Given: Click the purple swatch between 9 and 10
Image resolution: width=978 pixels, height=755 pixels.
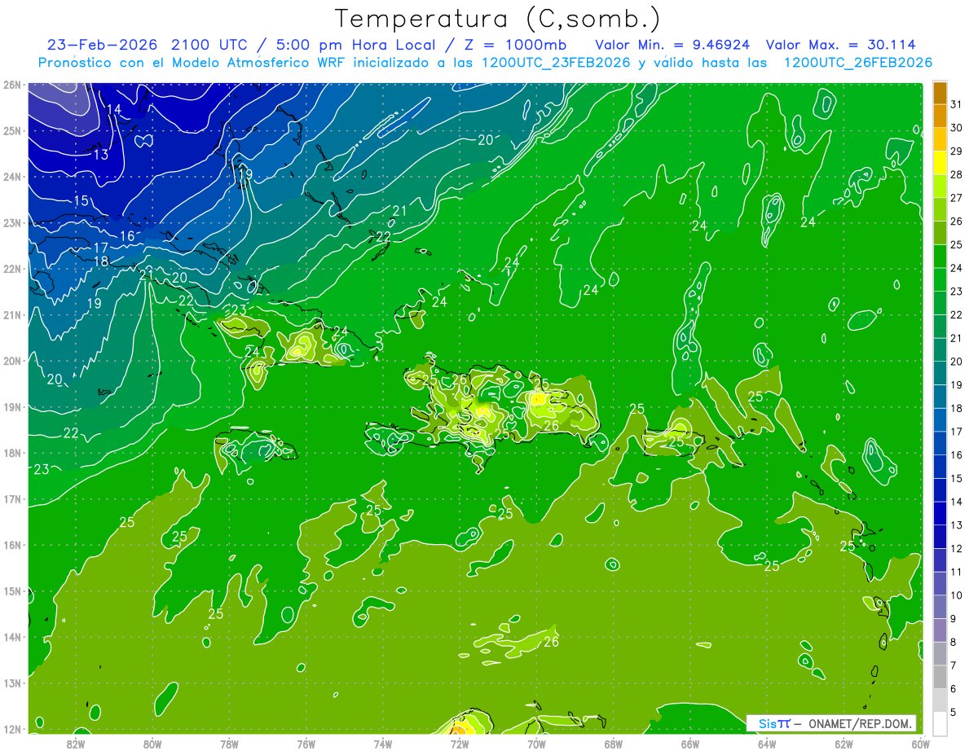Looking at the screenshot, I should pyautogui.click(x=940, y=607).
